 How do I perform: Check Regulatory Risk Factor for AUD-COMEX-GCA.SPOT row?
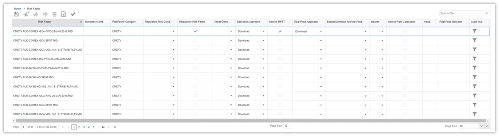195,41
